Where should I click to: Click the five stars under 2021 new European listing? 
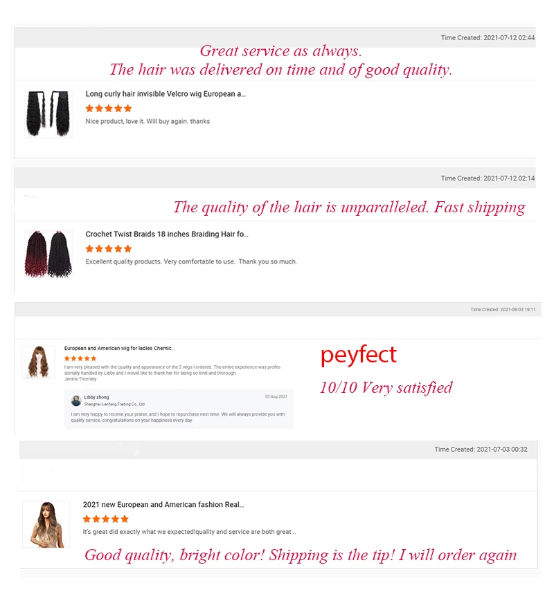(106, 519)
